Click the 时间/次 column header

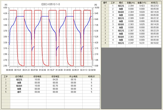click(x=91, y=77)
